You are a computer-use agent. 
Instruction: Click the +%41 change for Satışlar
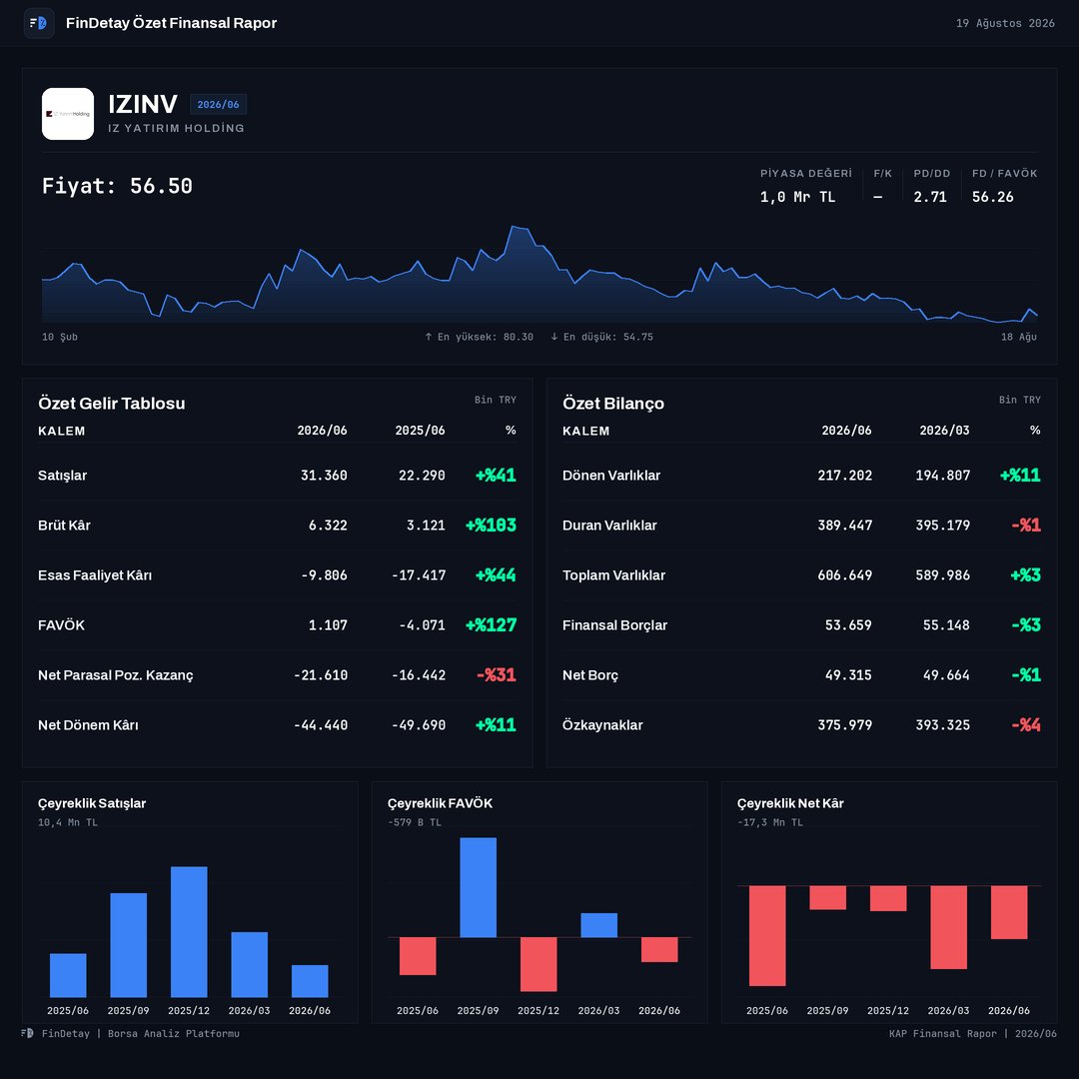click(496, 476)
